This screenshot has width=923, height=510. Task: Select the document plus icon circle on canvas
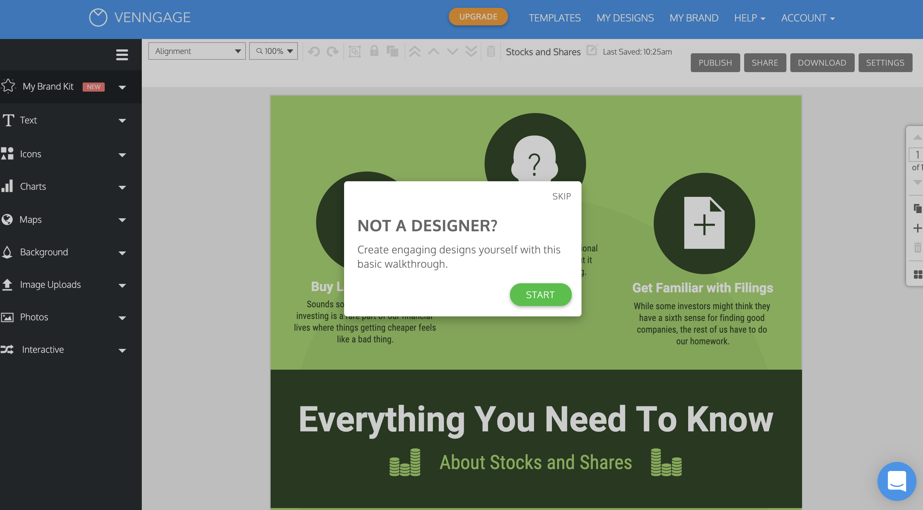tap(704, 223)
